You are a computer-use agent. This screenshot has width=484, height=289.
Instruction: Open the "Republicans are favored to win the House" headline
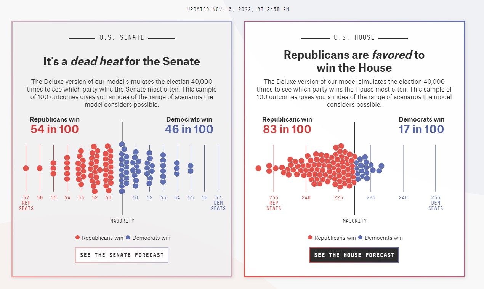coord(354,61)
